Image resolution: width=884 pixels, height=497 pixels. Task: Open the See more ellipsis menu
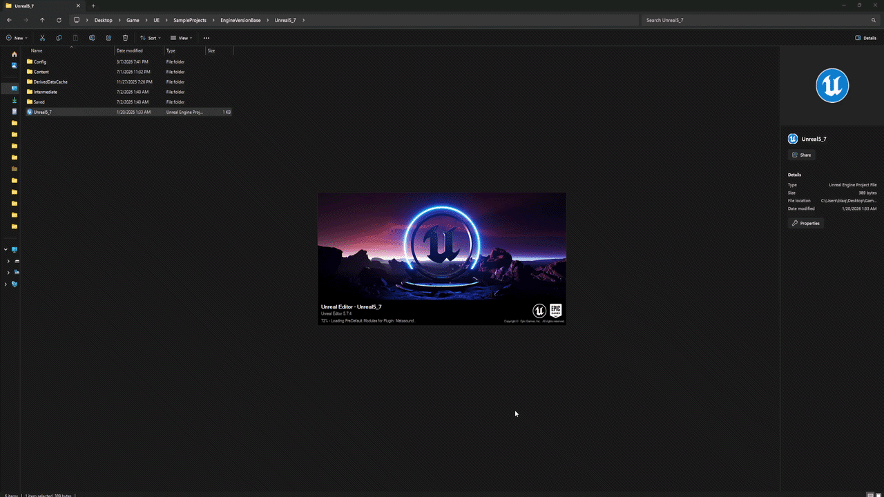[x=206, y=38]
